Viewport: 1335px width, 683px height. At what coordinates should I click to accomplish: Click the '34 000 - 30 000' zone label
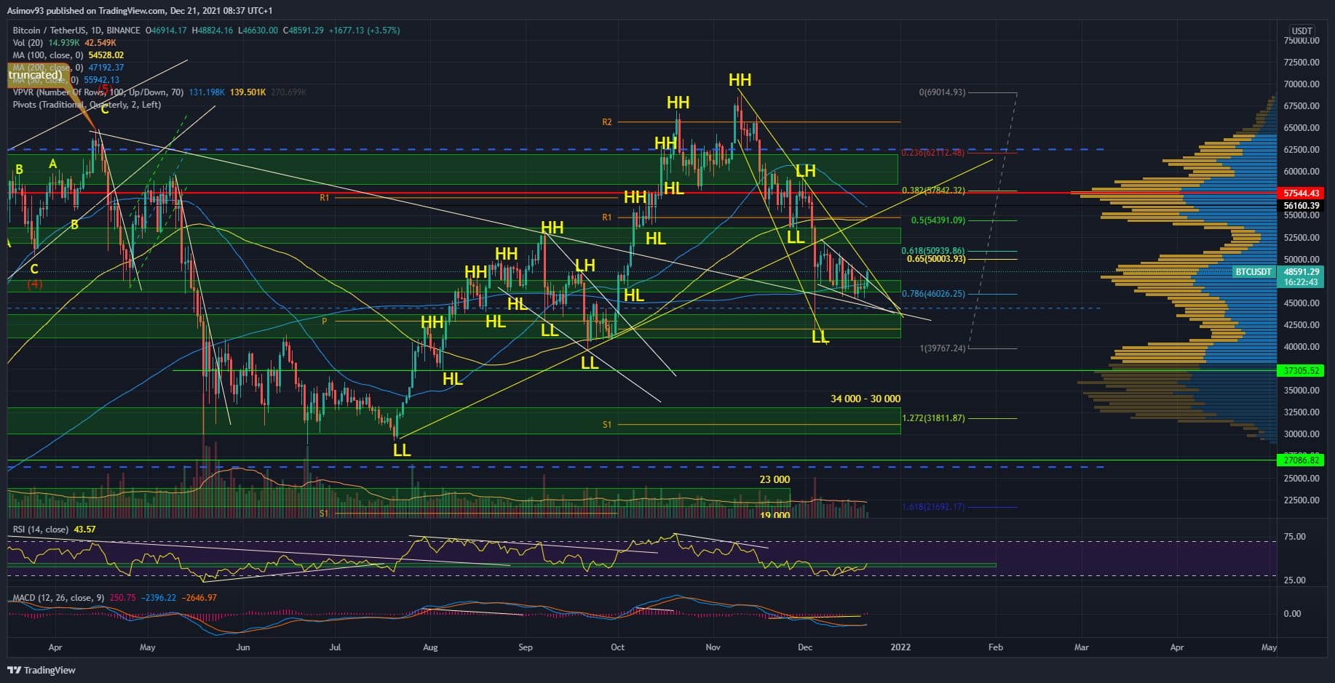coord(865,399)
